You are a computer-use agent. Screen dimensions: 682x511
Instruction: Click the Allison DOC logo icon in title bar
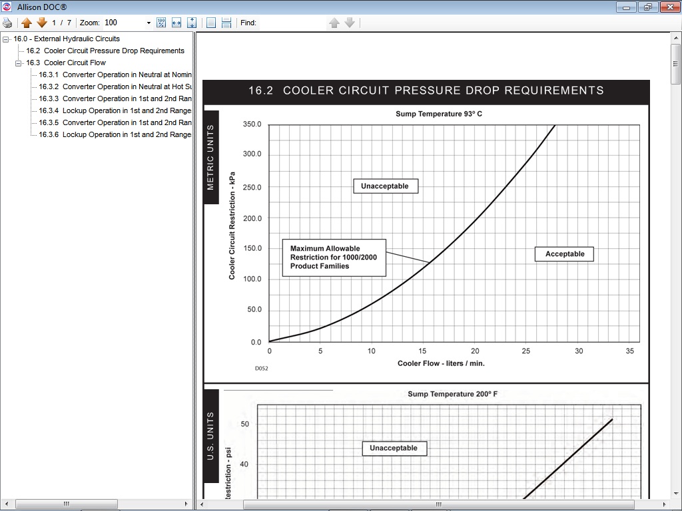pyautogui.click(x=7, y=7)
